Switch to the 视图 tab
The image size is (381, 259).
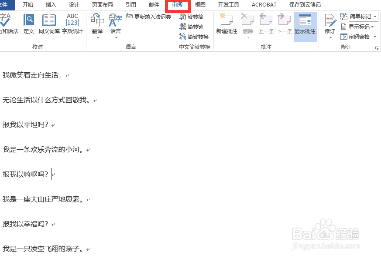[x=200, y=5]
